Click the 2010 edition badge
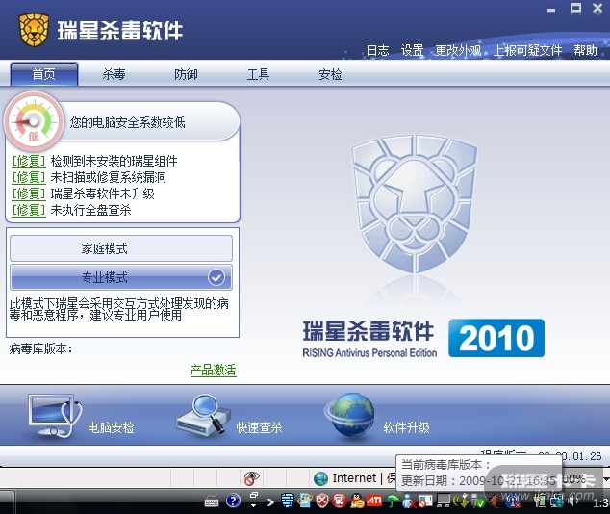Image resolution: width=610 pixels, height=514 pixels. (x=496, y=338)
